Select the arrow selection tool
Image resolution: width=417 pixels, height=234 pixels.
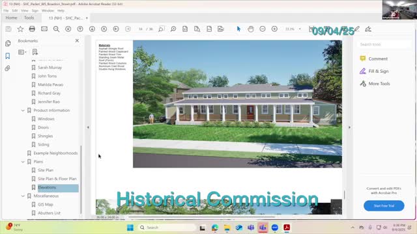pos(238,29)
